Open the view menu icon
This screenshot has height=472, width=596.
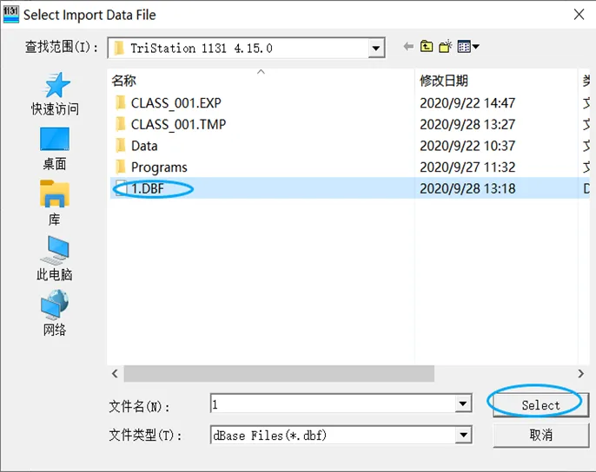click(468, 47)
